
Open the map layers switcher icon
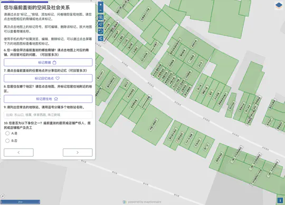pos(279,6)
